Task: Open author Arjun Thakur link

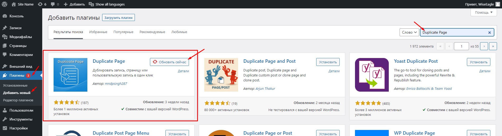Action: [265, 88]
